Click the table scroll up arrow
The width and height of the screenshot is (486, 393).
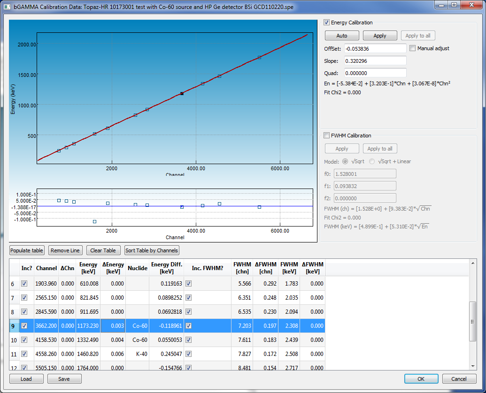coord(473,263)
